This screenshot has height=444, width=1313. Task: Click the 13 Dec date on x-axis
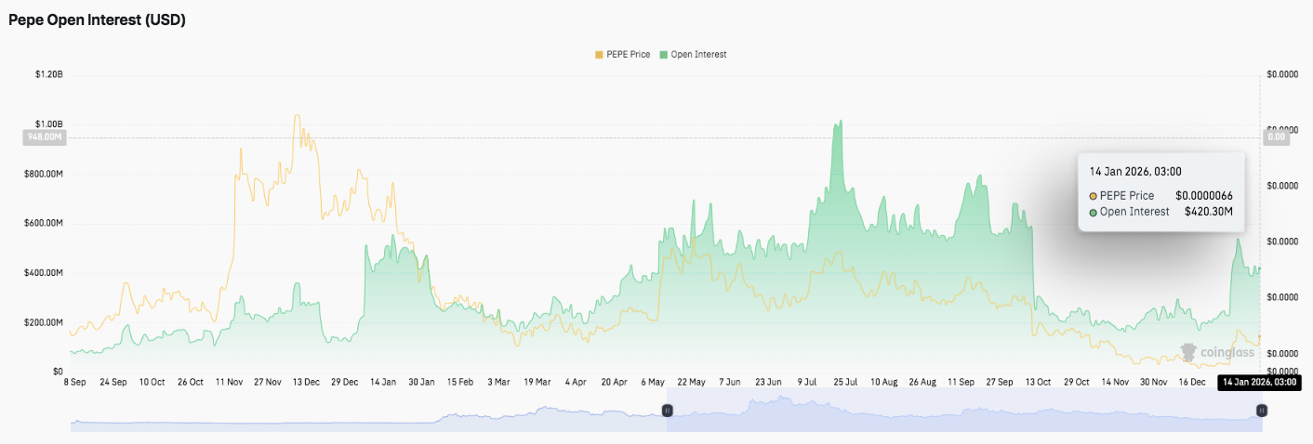(305, 382)
